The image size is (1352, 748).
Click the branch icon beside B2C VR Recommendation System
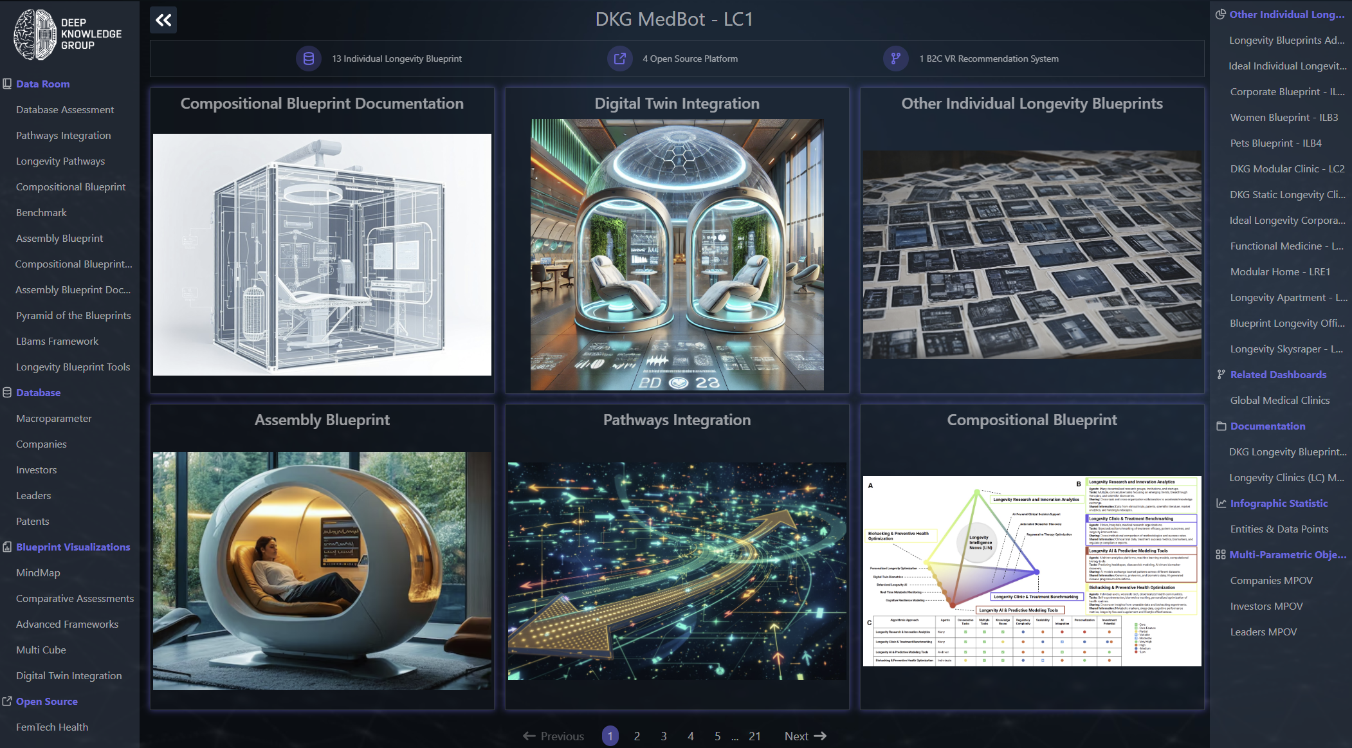coord(895,59)
